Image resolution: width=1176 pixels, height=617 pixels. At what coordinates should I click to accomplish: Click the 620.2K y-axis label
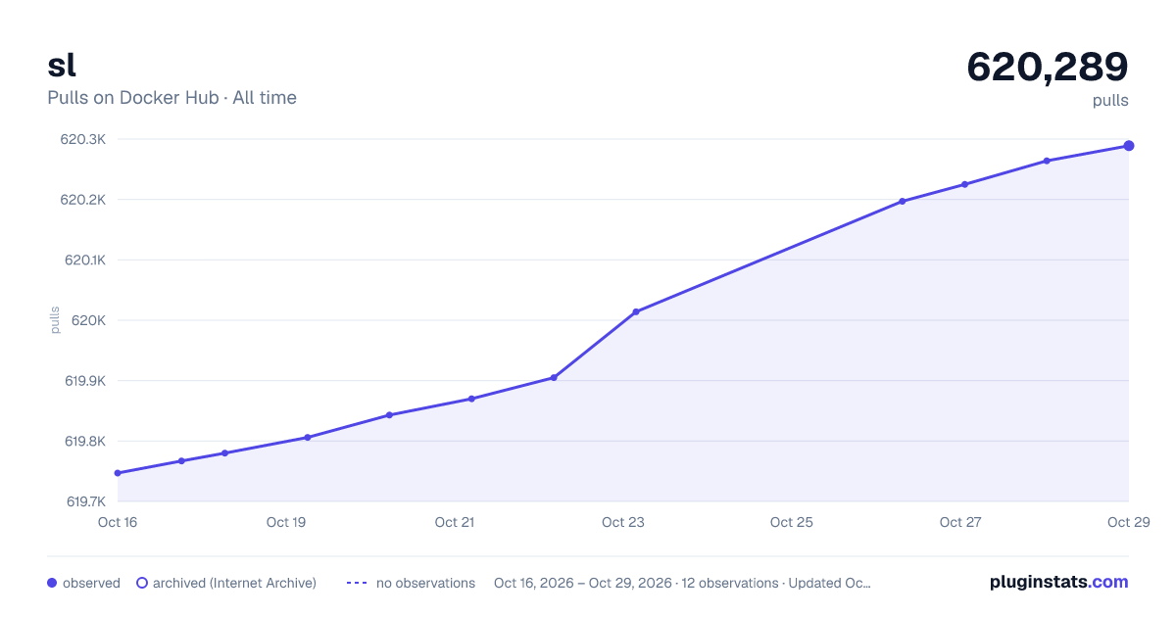click(x=83, y=200)
